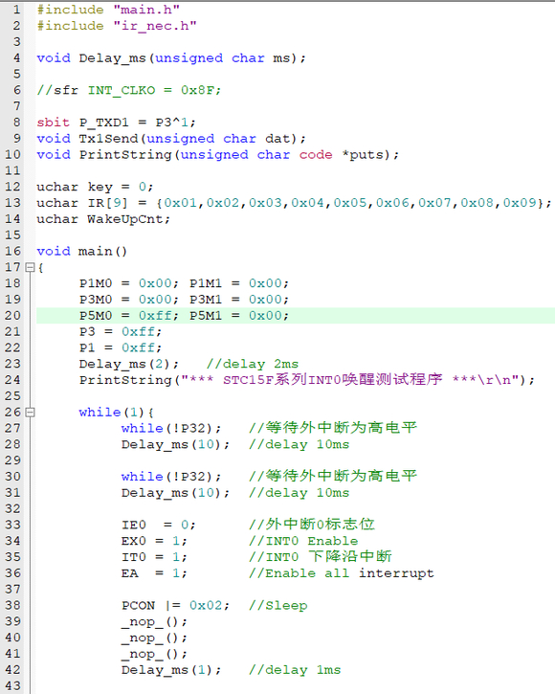
Task: Click the PrintString STC15F string call
Action: point(307,380)
